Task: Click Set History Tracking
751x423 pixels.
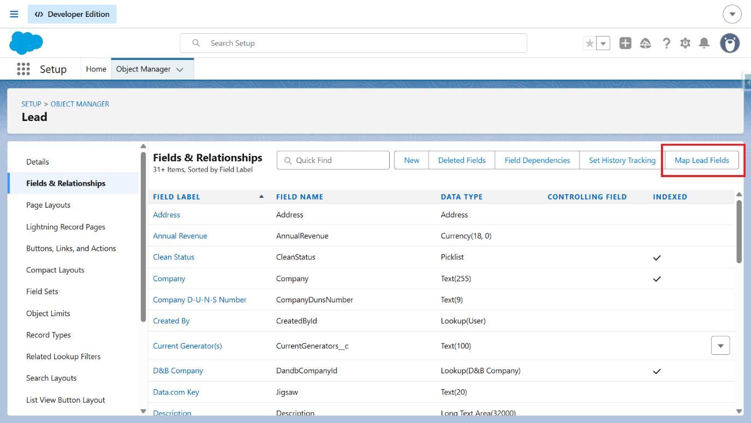Action: (x=622, y=160)
